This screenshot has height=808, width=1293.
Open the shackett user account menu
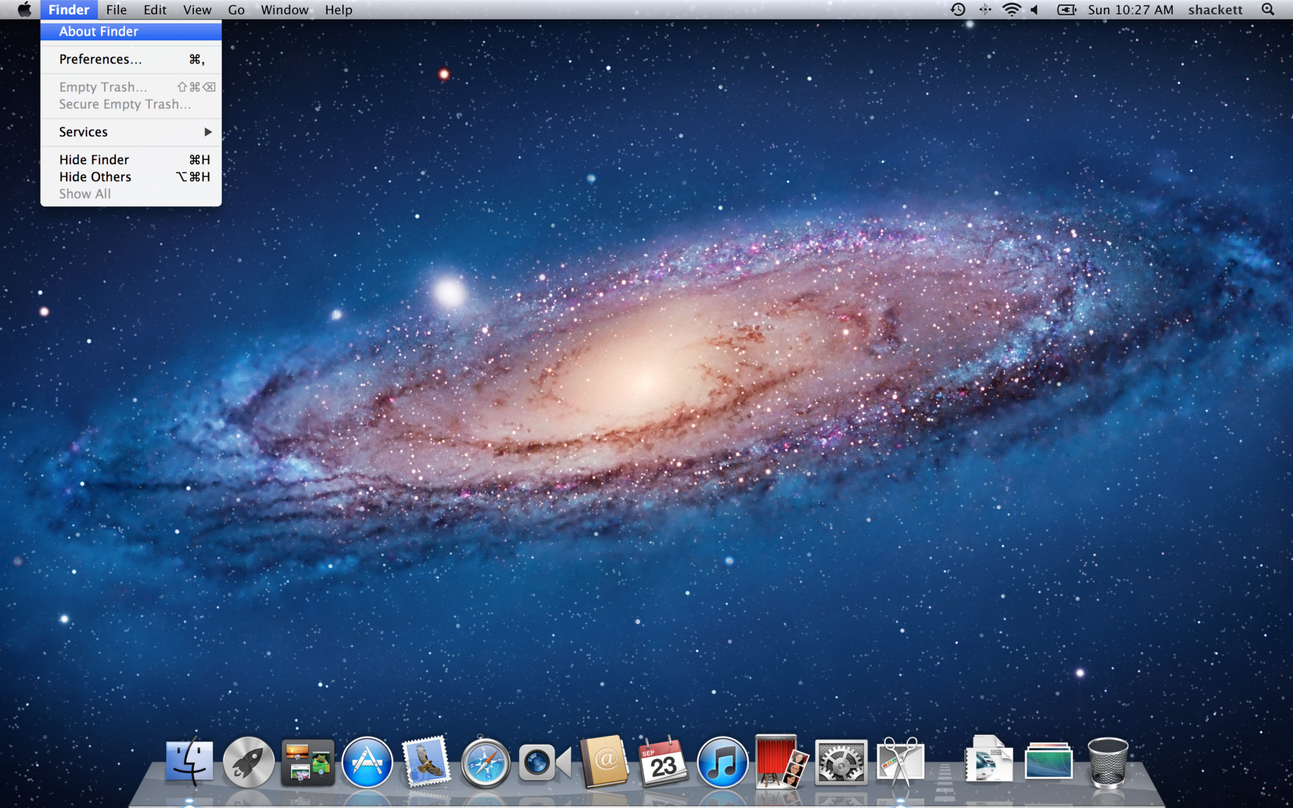click(1215, 10)
